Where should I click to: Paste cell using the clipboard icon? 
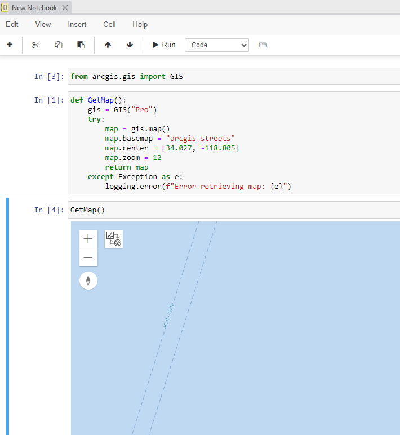pos(81,45)
